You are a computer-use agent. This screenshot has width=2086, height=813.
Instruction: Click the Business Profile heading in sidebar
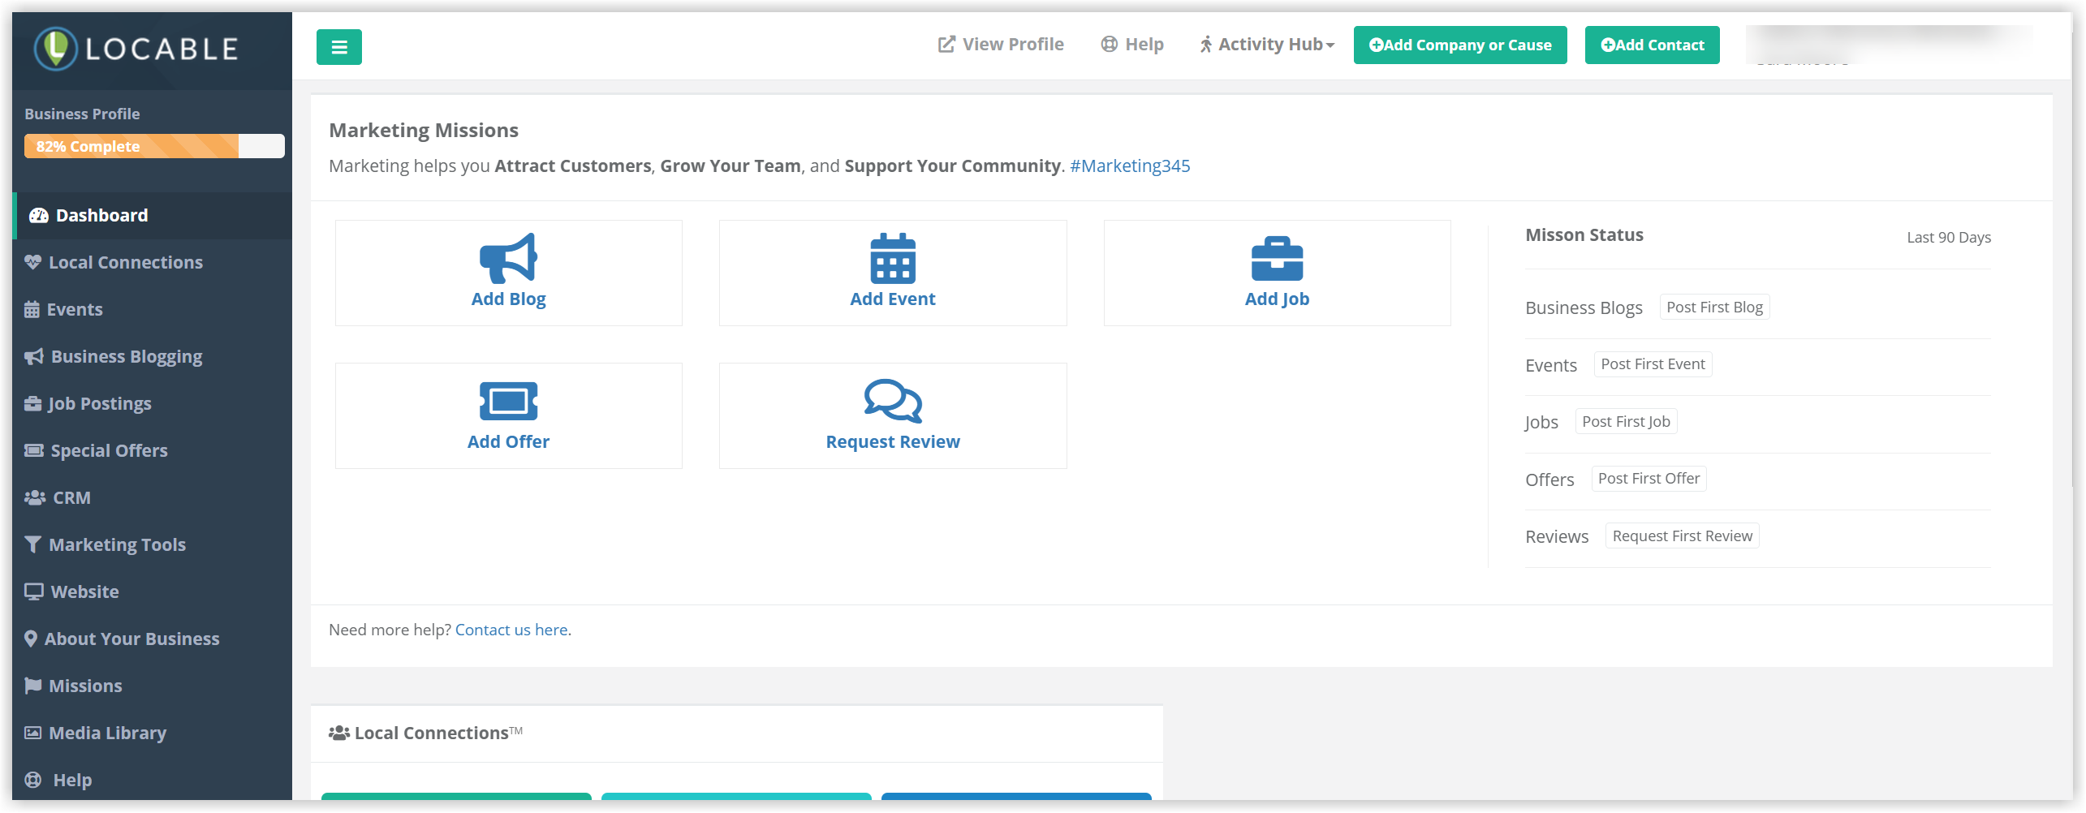point(82,114)
